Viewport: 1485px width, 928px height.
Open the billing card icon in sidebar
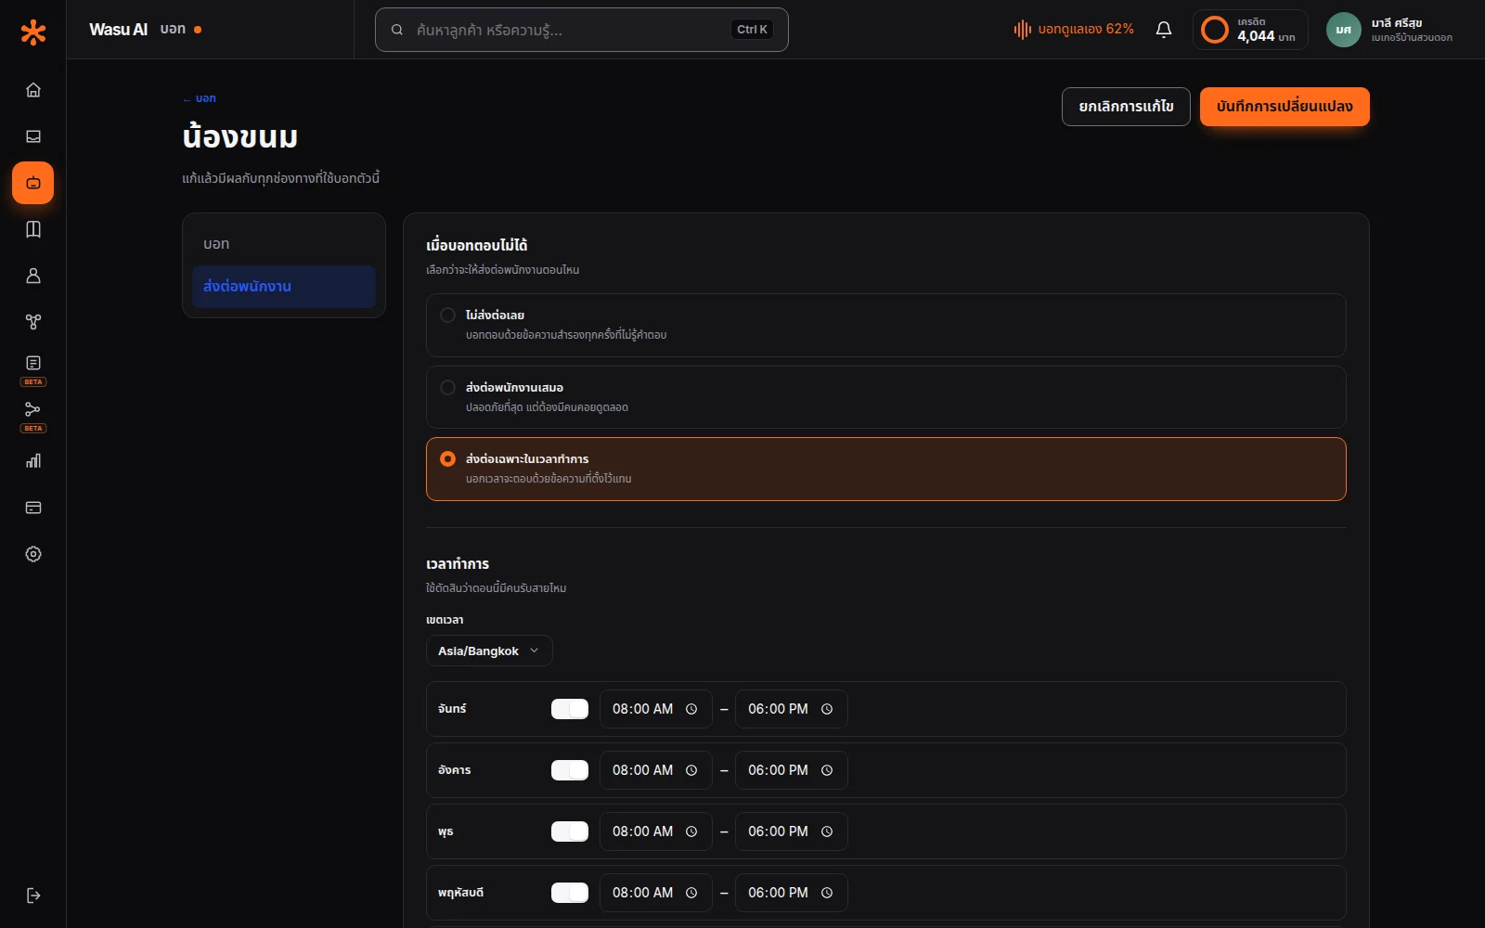point(33,508)
